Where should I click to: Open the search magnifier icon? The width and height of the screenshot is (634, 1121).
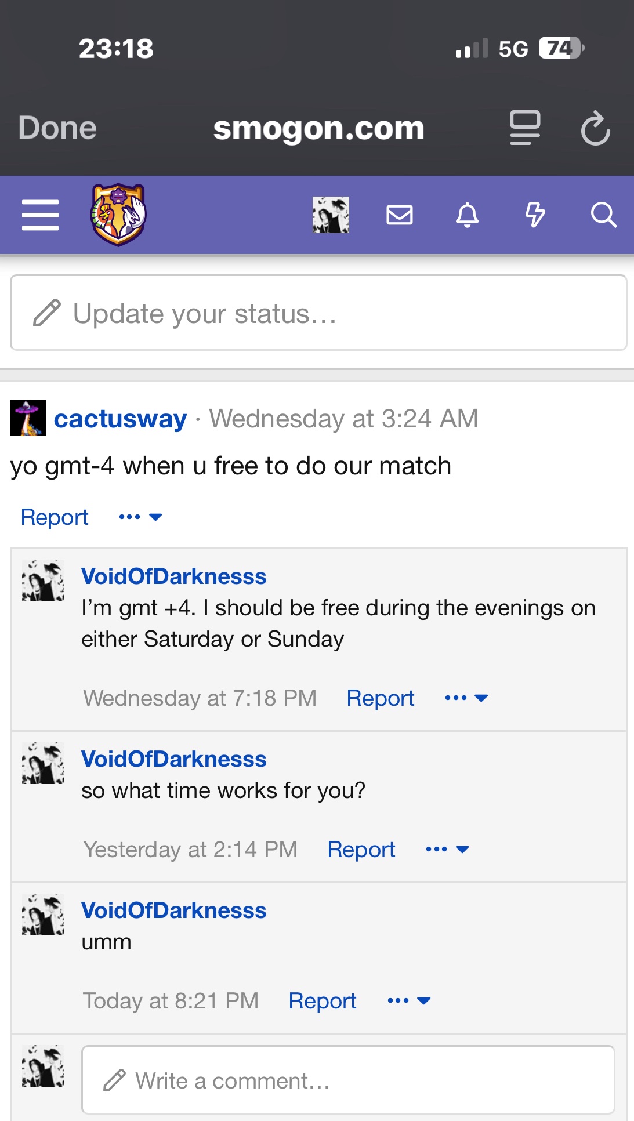[603, 215]
